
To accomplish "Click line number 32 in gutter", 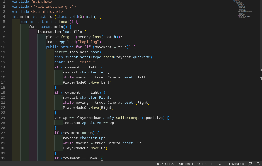I will tap(3, 158).
